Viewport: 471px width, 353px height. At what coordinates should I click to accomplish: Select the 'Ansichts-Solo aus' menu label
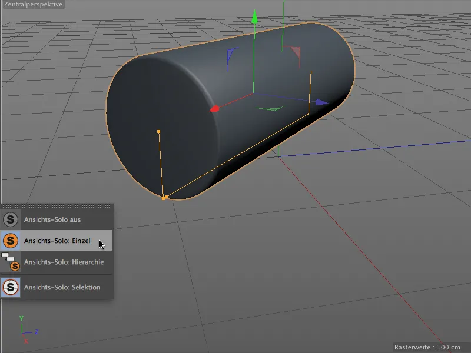(x=52, y=219)
